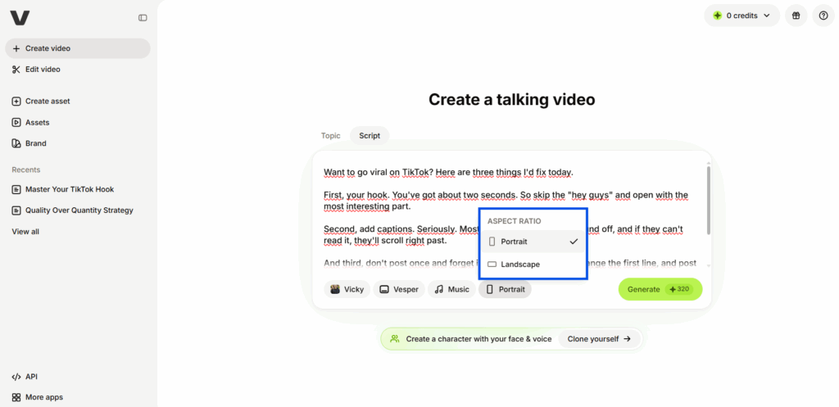Image resolution: width=839 pixels, height=407 pixels.
Task: Go to Assets in the sidebar
Action: pyautogui.click(x=78, y=123)
